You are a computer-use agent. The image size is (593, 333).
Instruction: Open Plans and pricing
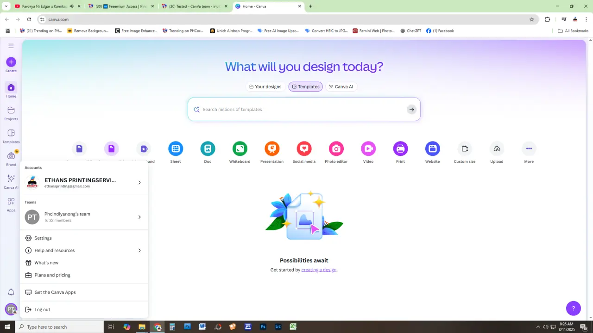(x=84, y=275)
